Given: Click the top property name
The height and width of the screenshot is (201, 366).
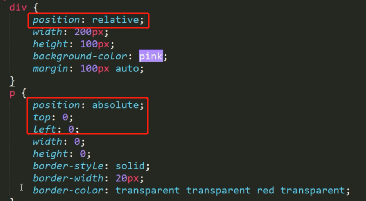Looking at the screenshot, I should pyautogui.click(x=41, y=117).
